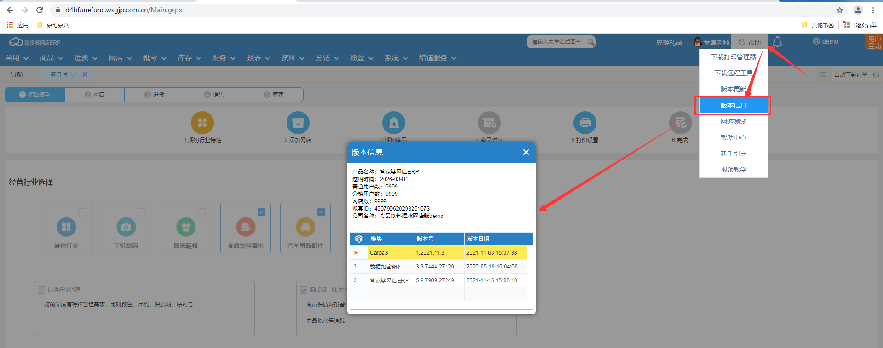Image resolution: width=883 pixels, height=348 pixels.
Task: Bookmark page with the star icon
Action: pyautogui.click(x=839, y=10)
